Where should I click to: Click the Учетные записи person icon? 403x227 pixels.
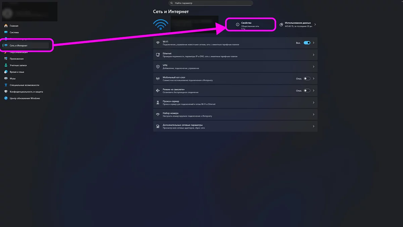coord(6,65)
